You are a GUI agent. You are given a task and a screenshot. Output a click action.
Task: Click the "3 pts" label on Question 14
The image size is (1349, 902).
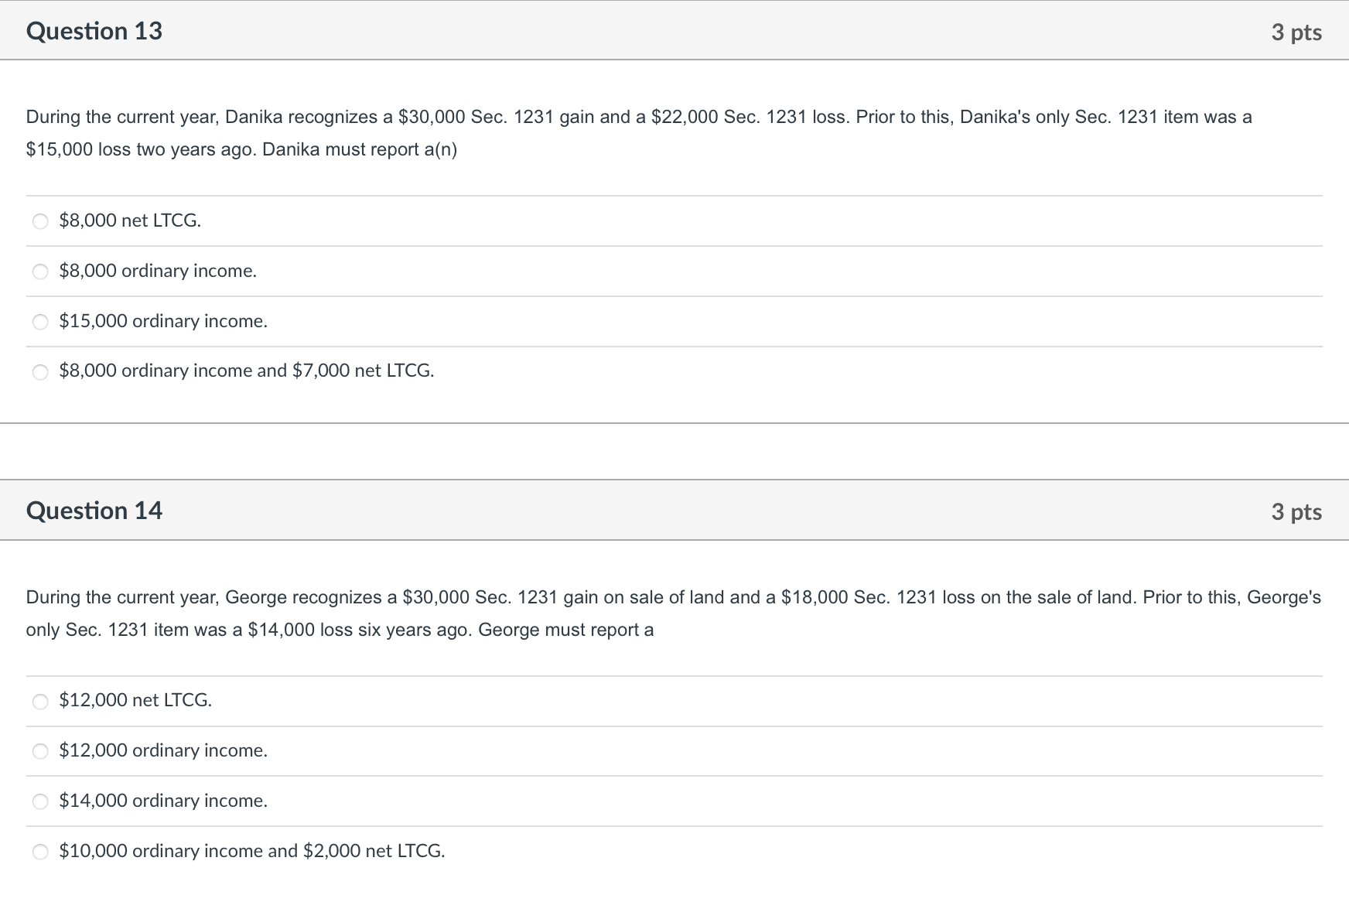[x=1296, y=512]
